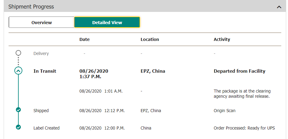Click the Activity column header

click(222, 39)
